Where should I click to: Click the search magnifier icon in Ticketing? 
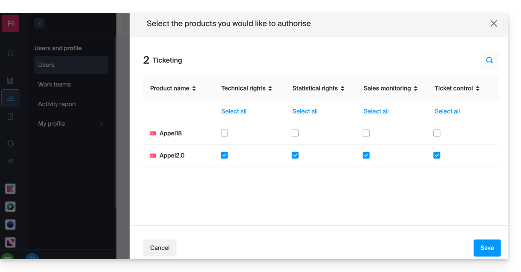click(x=489, y=60)
